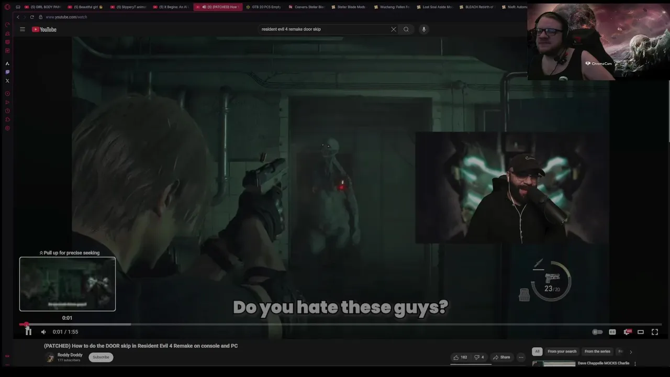The width and height of the screenshot is (670, 377).
Task: Toggle the autoplay switch in the player
Action: tap(597, 332)
